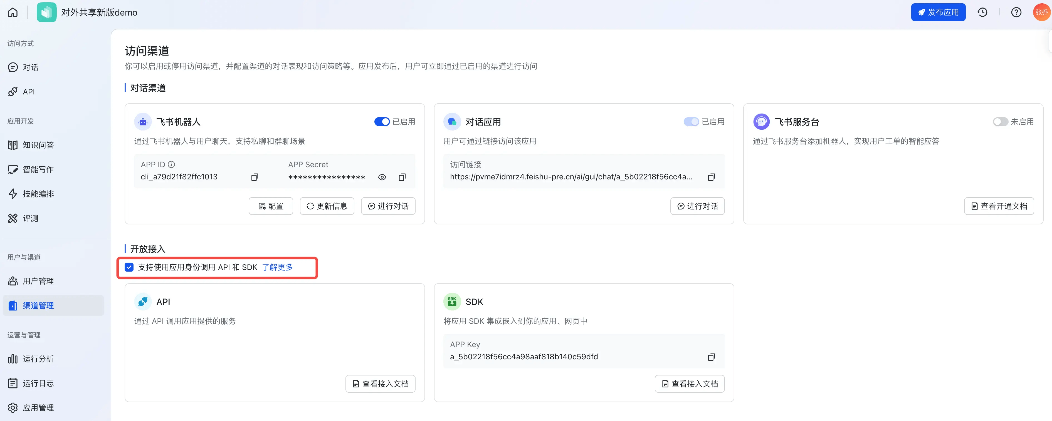Click 查看开通文档 on the 飞书服务台 card

coord(999,206)
